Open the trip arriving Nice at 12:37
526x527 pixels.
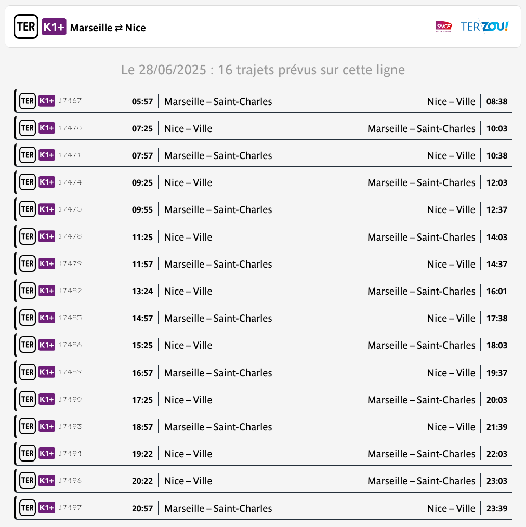pyautogui.click(x=263, y=209)
